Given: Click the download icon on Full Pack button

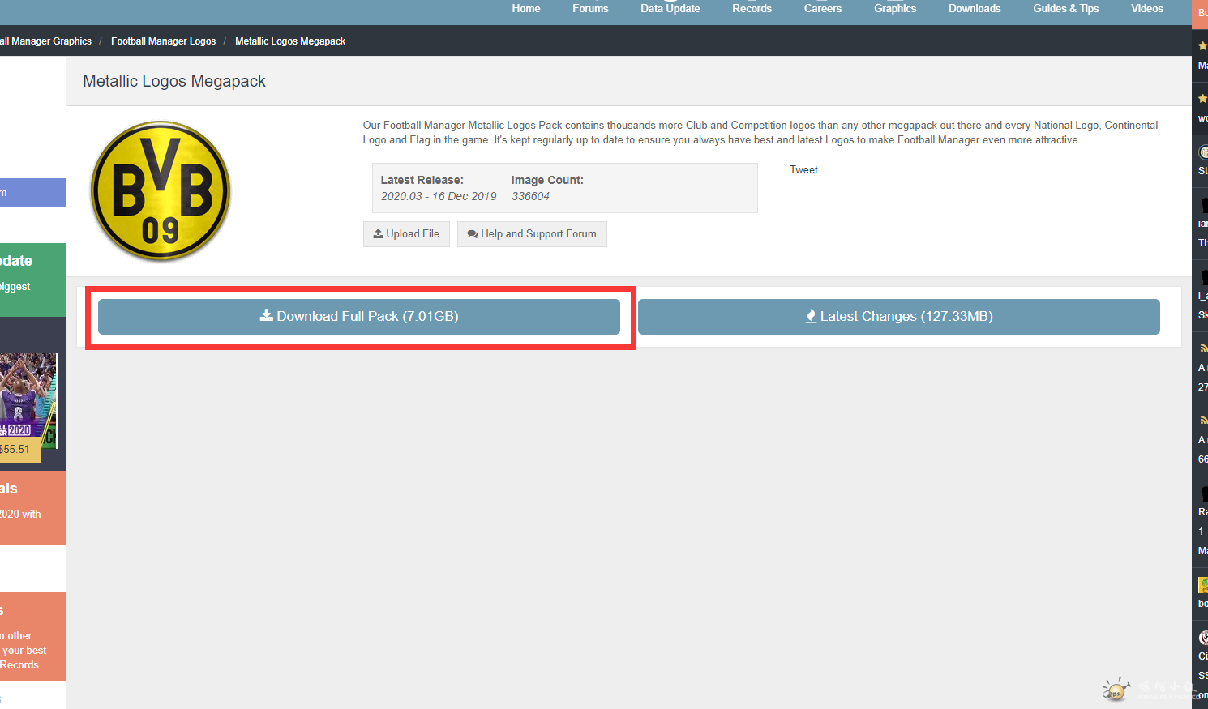Looking at the screenshot, I should (266, 316).
